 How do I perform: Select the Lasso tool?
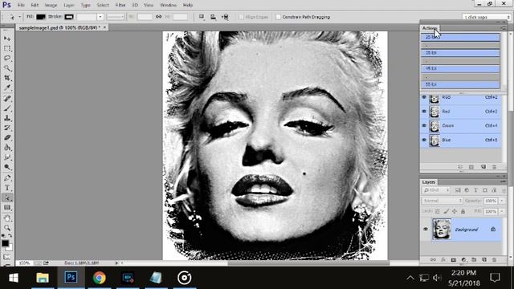(x=7, y=59)
